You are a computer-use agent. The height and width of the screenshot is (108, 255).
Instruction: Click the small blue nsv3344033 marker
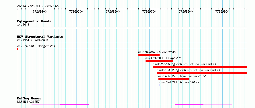pos(160,85)
